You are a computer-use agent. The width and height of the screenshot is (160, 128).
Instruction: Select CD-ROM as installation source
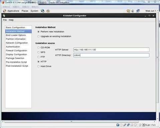click(38, 48)
